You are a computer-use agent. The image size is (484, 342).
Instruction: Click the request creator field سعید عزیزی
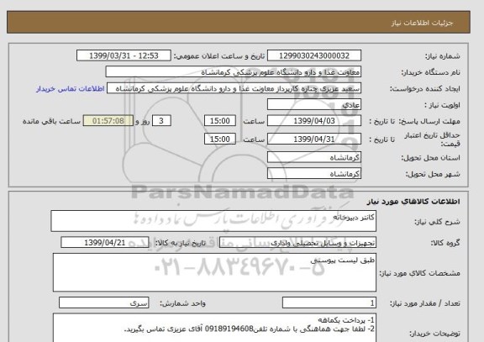click(234, 88)
